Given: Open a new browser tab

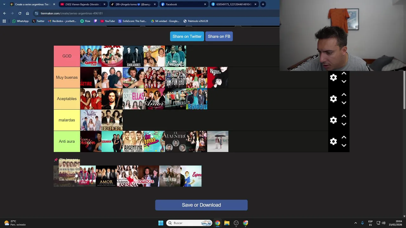Looking at the screenshot, I should (263, 4).
